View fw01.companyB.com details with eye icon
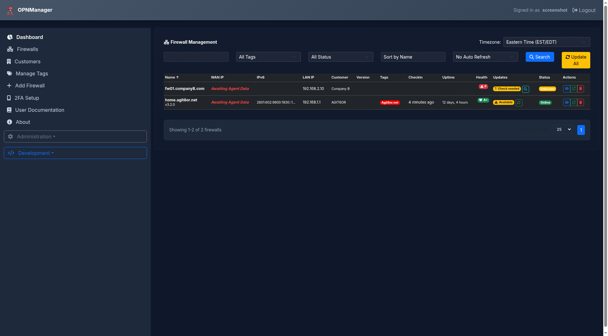 coord(567,89)
